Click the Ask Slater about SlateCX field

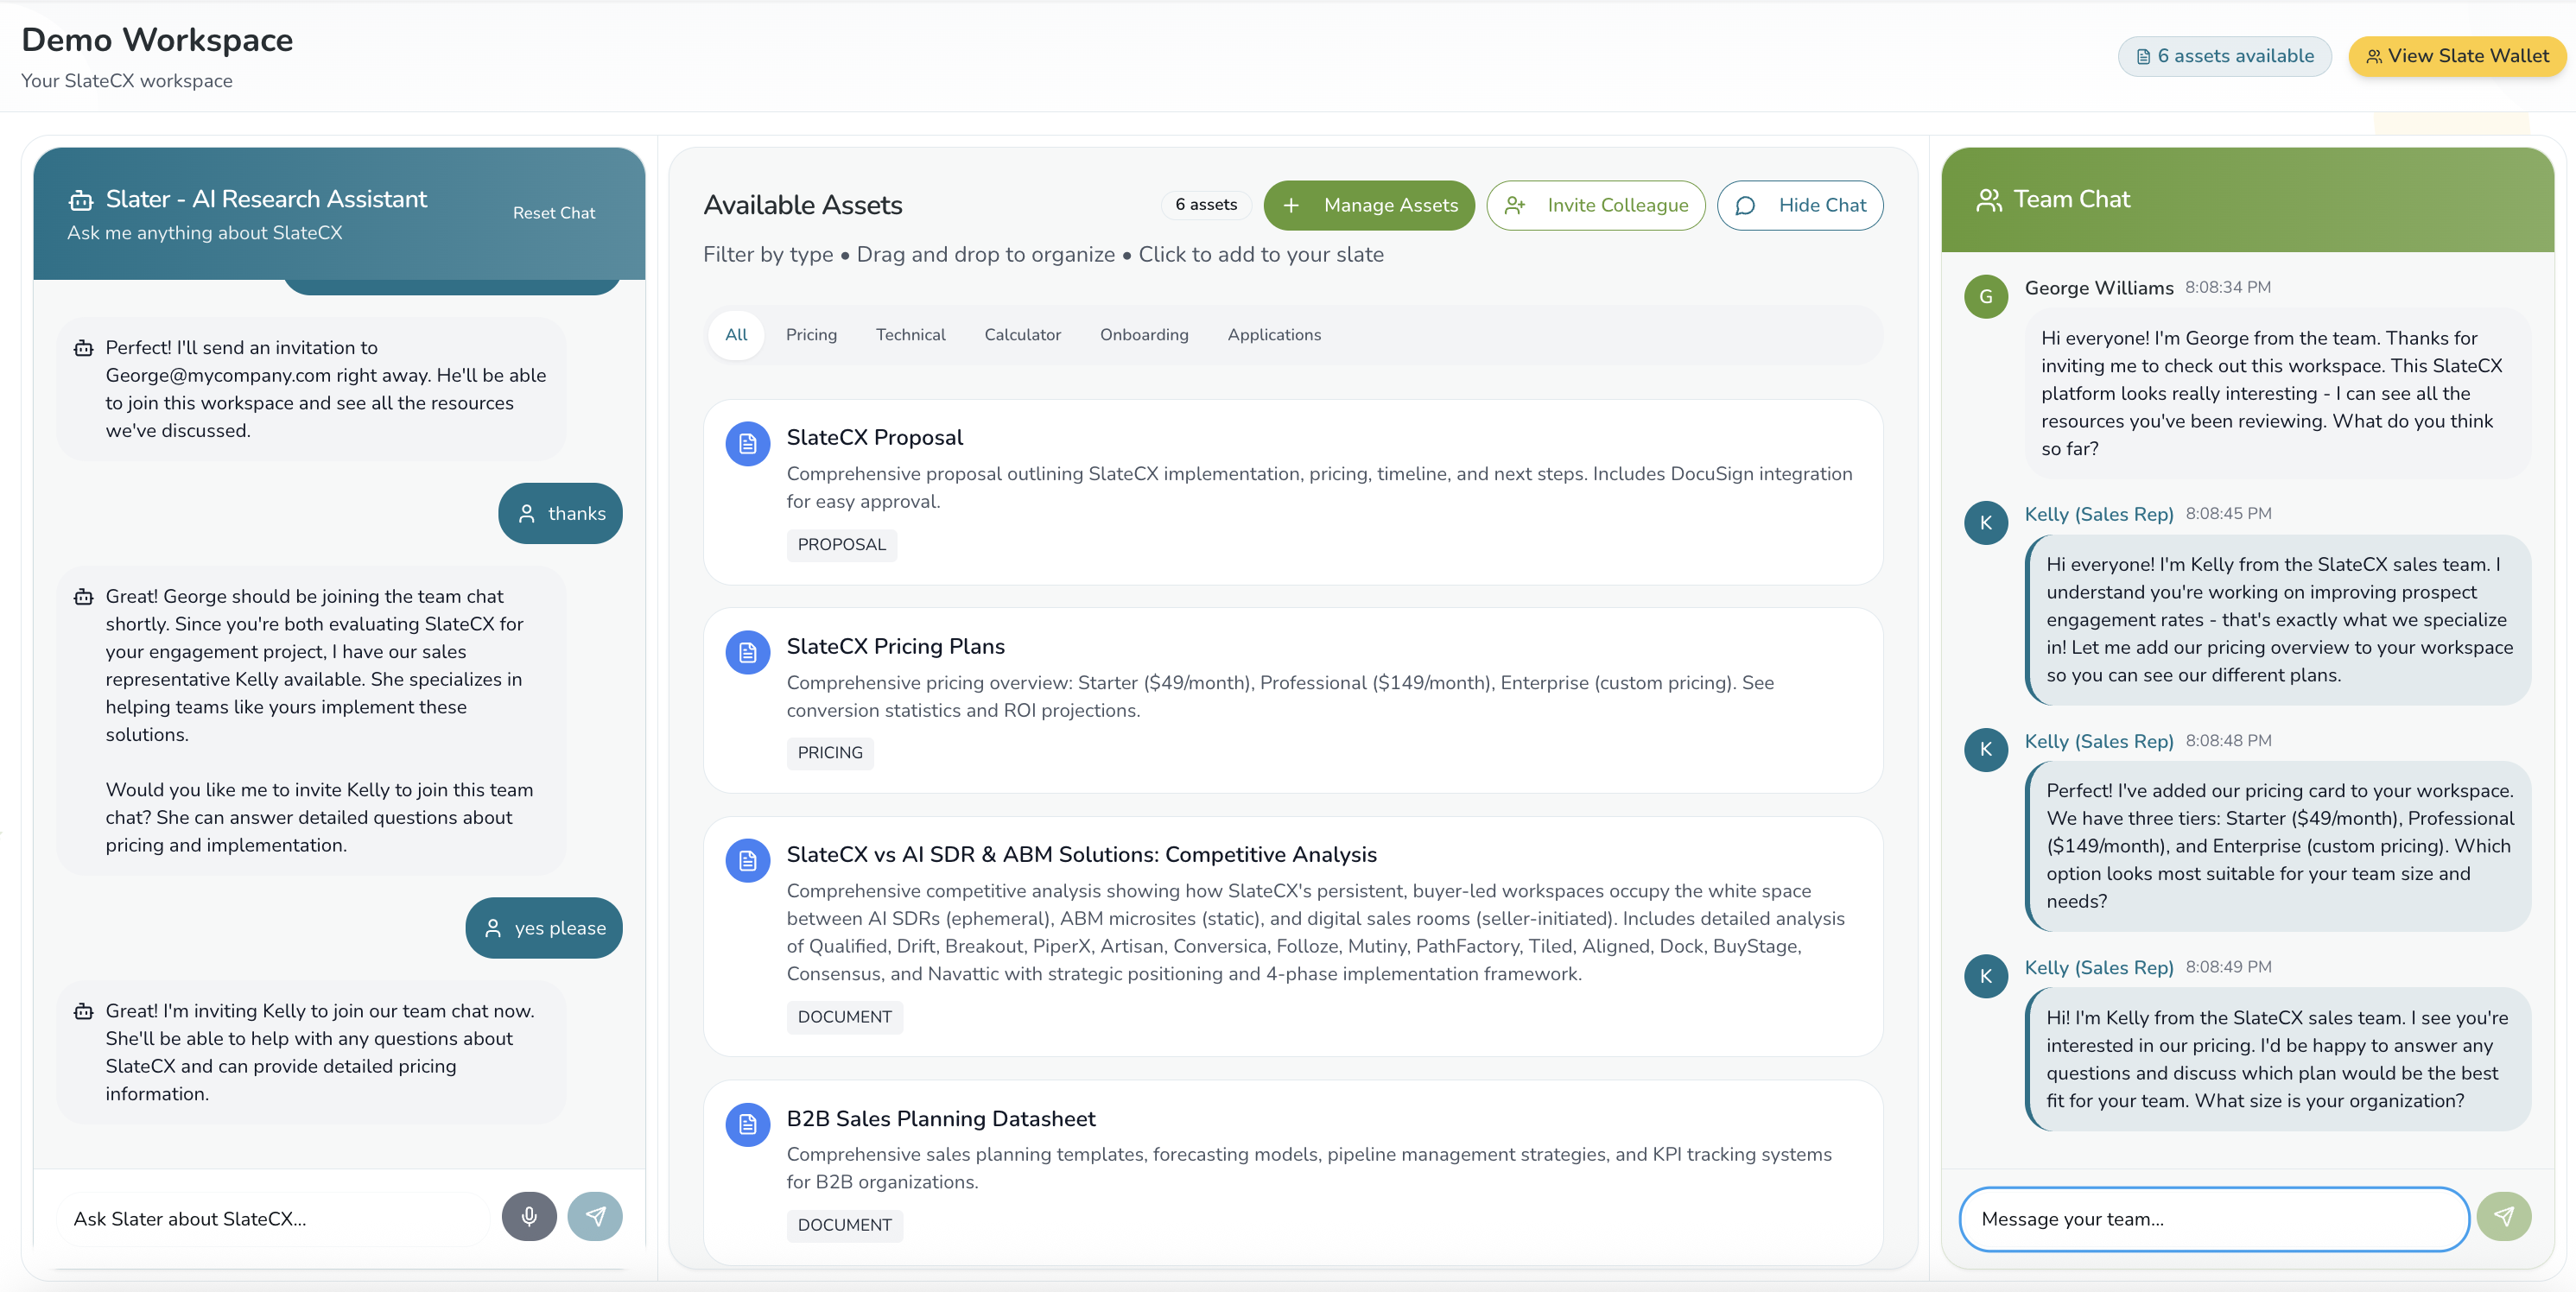pyautogui.click(x=275, y=1219)
